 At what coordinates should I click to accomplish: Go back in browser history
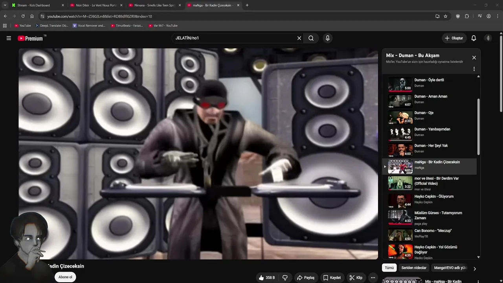5,16
